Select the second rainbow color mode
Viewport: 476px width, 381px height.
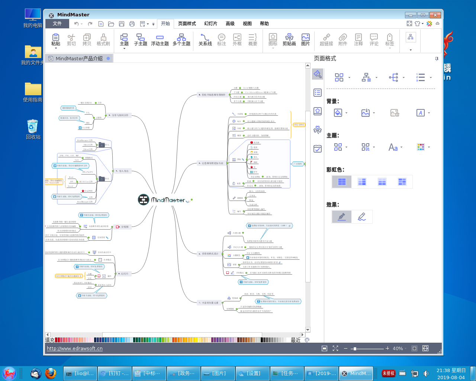(x=362, y=182)
